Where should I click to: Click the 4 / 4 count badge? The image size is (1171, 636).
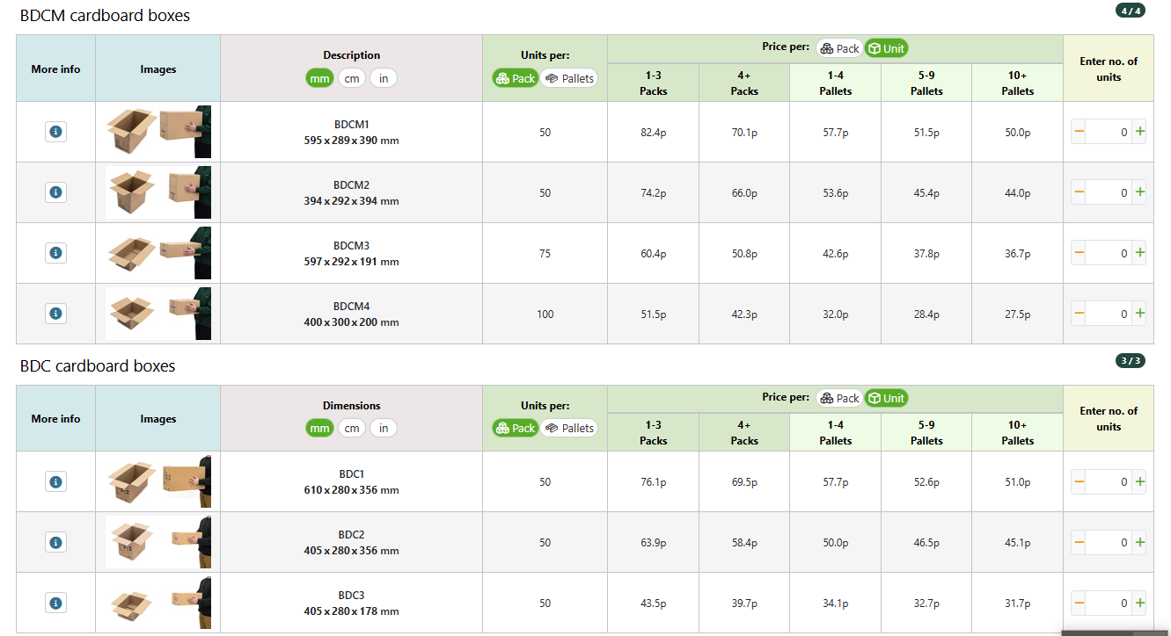click(x=1131, y=11)
